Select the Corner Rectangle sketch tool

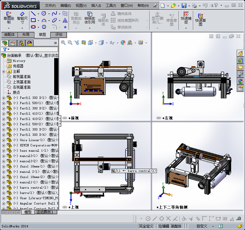pyautogui.click(x=33, y=20)
